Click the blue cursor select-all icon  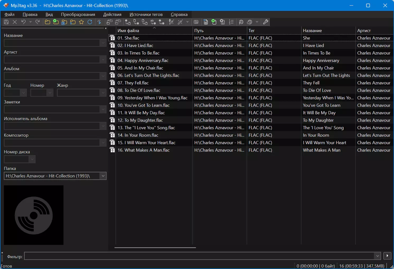[x=99, y=22]
